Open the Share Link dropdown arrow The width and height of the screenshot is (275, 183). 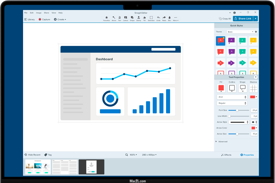pos(255,19)
